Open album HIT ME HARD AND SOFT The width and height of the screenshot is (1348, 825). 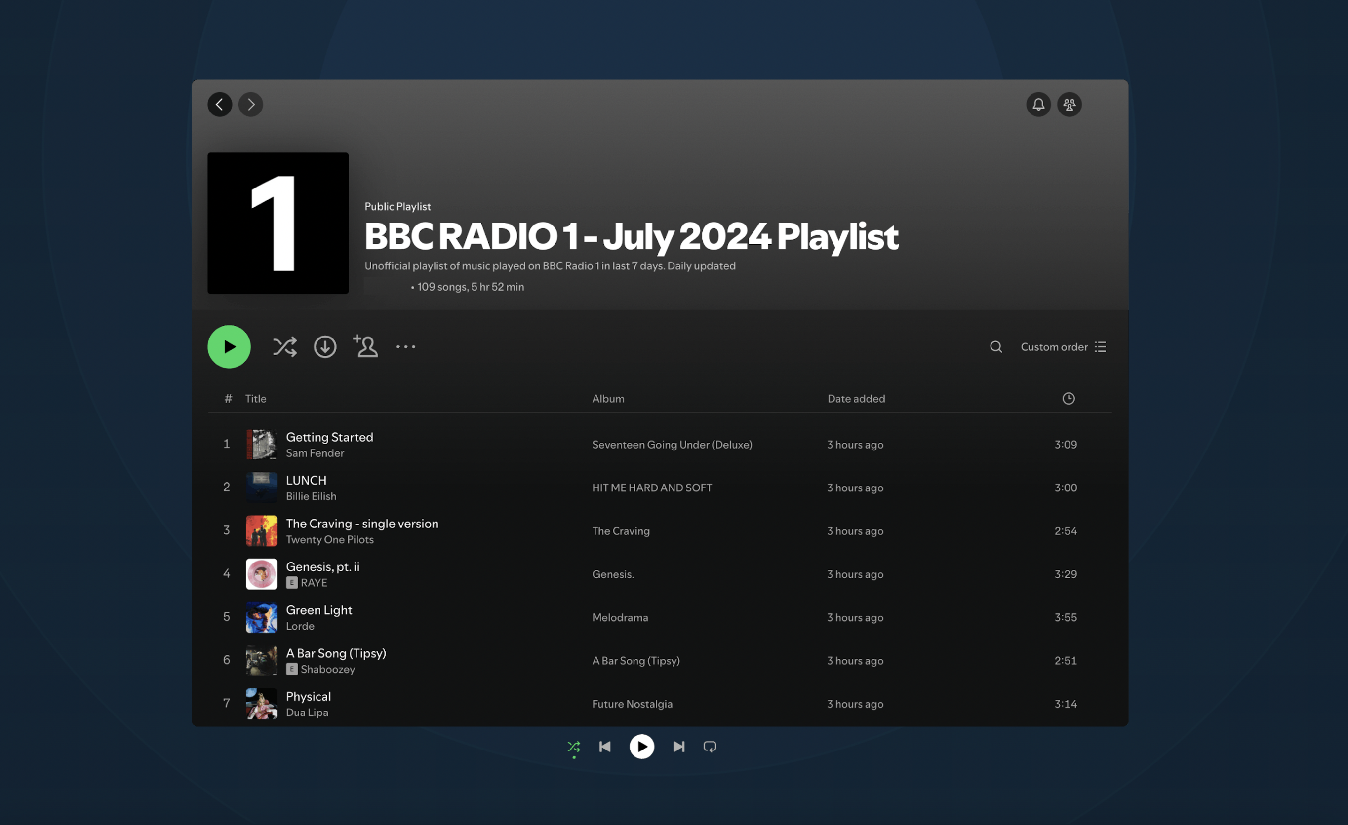(x=652, y=487)
